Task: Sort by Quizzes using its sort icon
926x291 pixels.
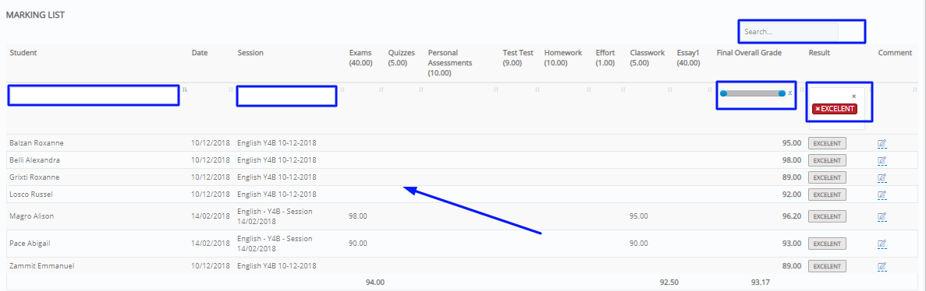Action: (x=421, y=89)
